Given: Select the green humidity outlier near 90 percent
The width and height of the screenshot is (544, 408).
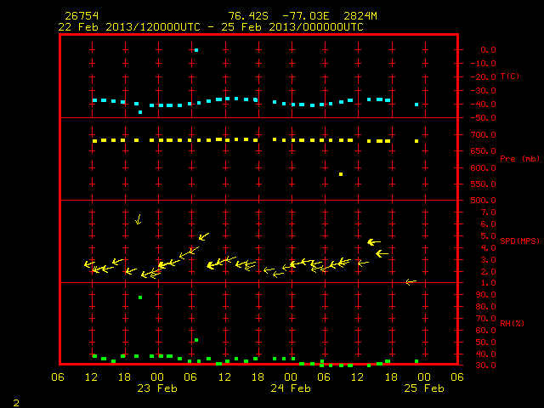Looking at the screenshot, I should 140,297.
